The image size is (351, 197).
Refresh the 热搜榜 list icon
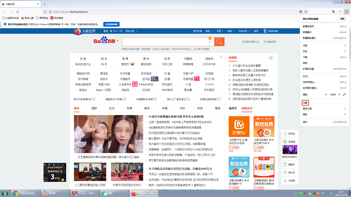point(271,58)
